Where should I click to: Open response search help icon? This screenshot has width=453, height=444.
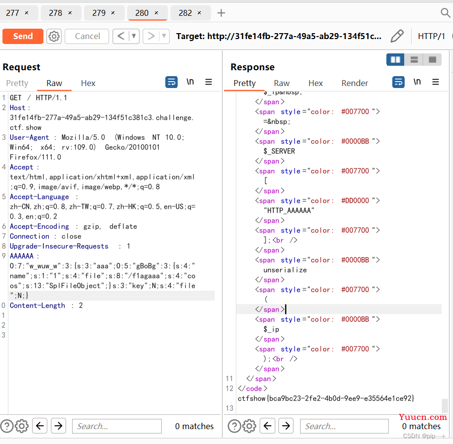(234, 426)
